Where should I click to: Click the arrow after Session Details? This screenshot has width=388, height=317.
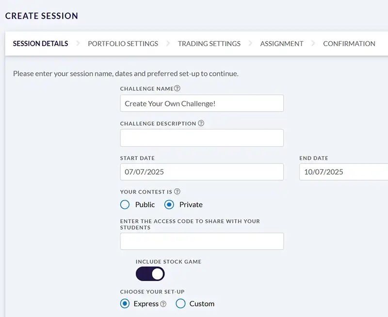tap(78, 44)
